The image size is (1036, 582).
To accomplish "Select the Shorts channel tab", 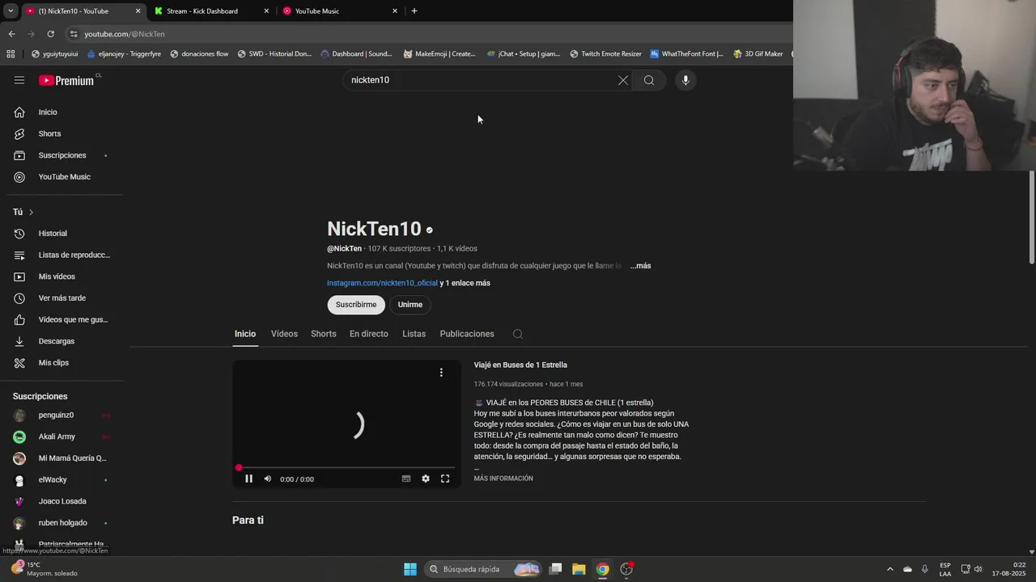I will pyautogui.click(x=324, y=334).
